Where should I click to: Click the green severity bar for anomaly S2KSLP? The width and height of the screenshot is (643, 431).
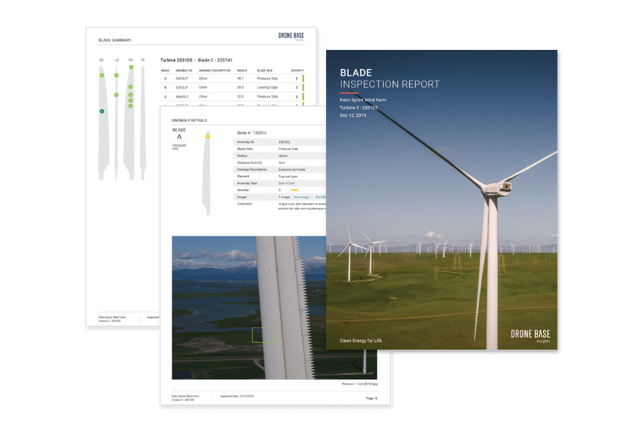click(303, 87)
